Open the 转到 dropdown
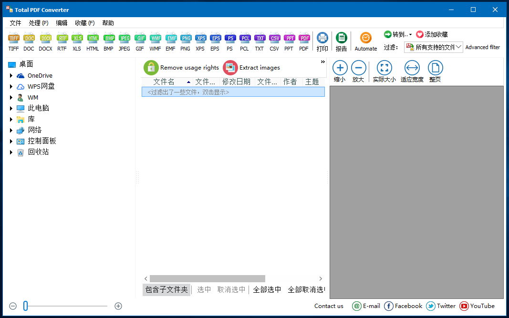This screenshot has height=318, width=509. [398, 34]
